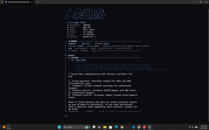Switch to Visual Studio Code on taskbar
Image resolution: width=209 pixels, height=130 pixels.
[x=133, y=127]
